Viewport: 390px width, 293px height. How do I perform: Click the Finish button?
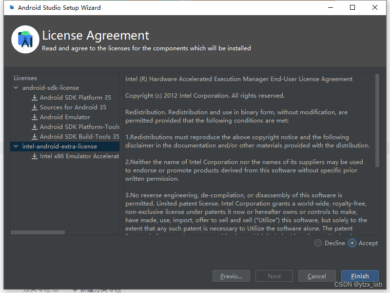click(360, 275)
